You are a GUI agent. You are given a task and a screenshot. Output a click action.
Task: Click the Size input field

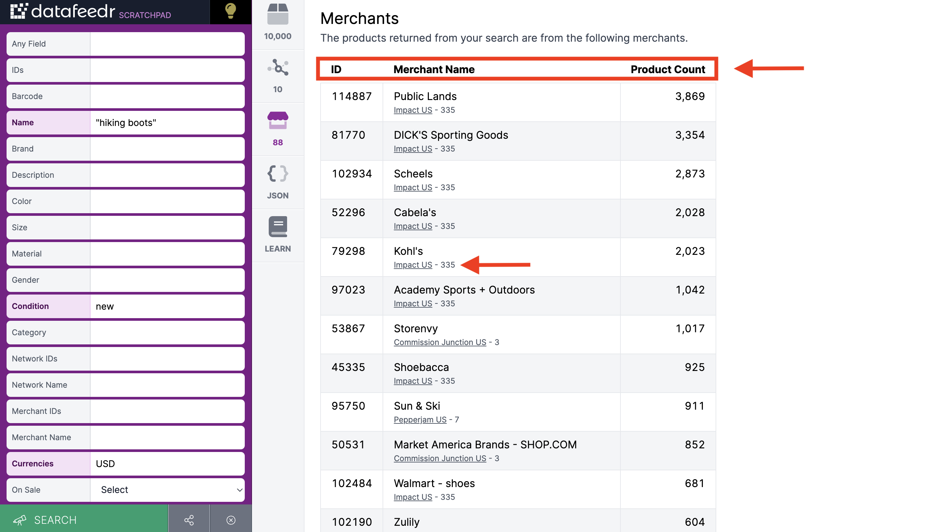pos(167,228)
